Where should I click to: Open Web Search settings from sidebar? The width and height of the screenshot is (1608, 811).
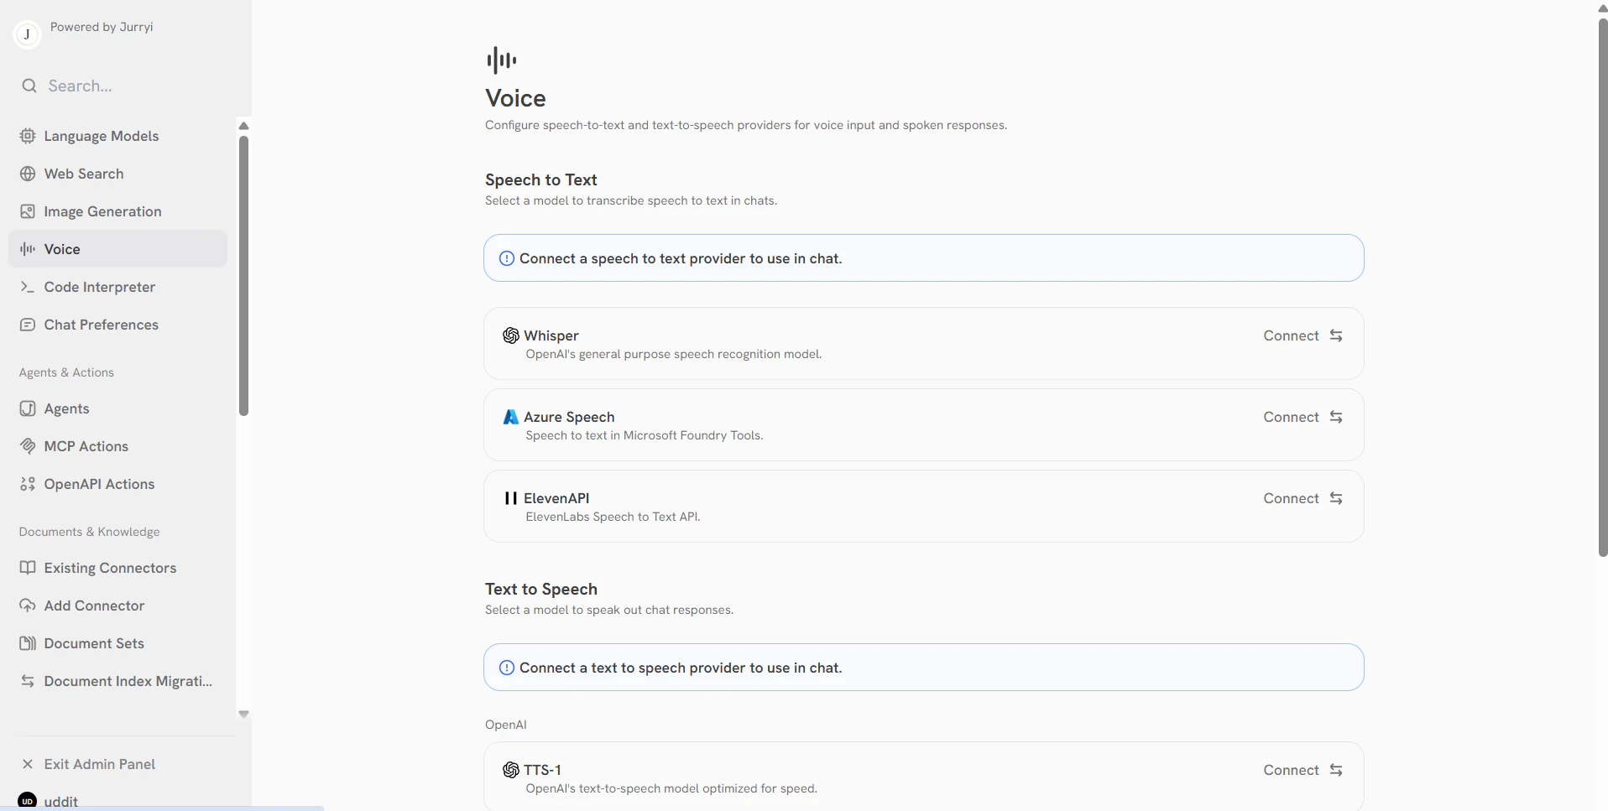coord(28,174)
